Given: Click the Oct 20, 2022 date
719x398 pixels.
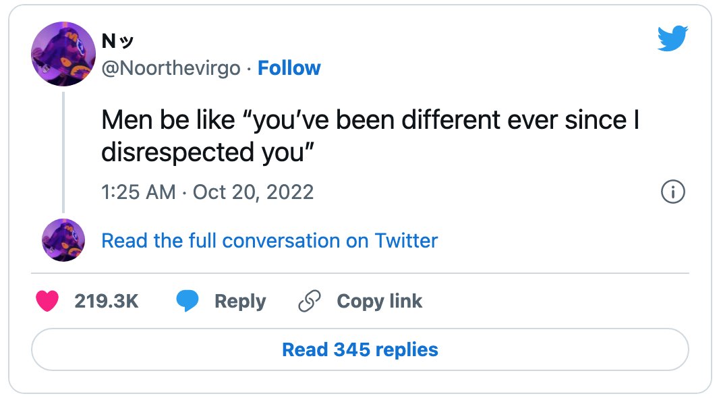Looking at the screenshot, I should tap(253, 192).
